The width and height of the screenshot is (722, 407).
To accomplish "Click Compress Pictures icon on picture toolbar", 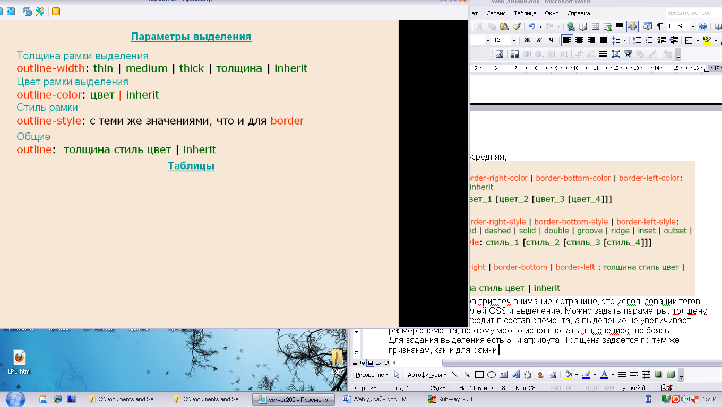I will point(616,54).
